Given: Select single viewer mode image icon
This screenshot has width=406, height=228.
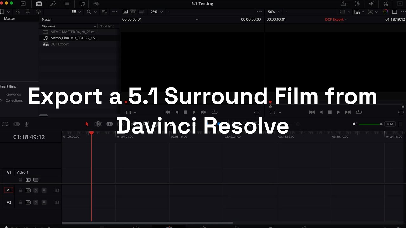Looking at the screenshot, I should click(125, 12).
